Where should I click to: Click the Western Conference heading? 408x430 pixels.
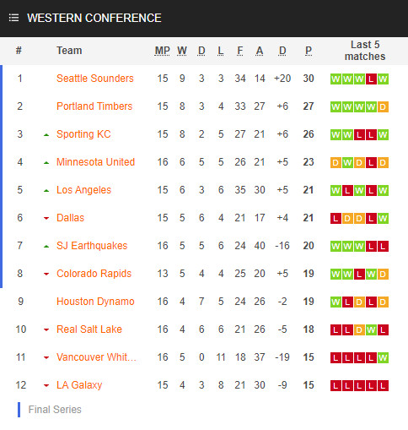[94, 18]
